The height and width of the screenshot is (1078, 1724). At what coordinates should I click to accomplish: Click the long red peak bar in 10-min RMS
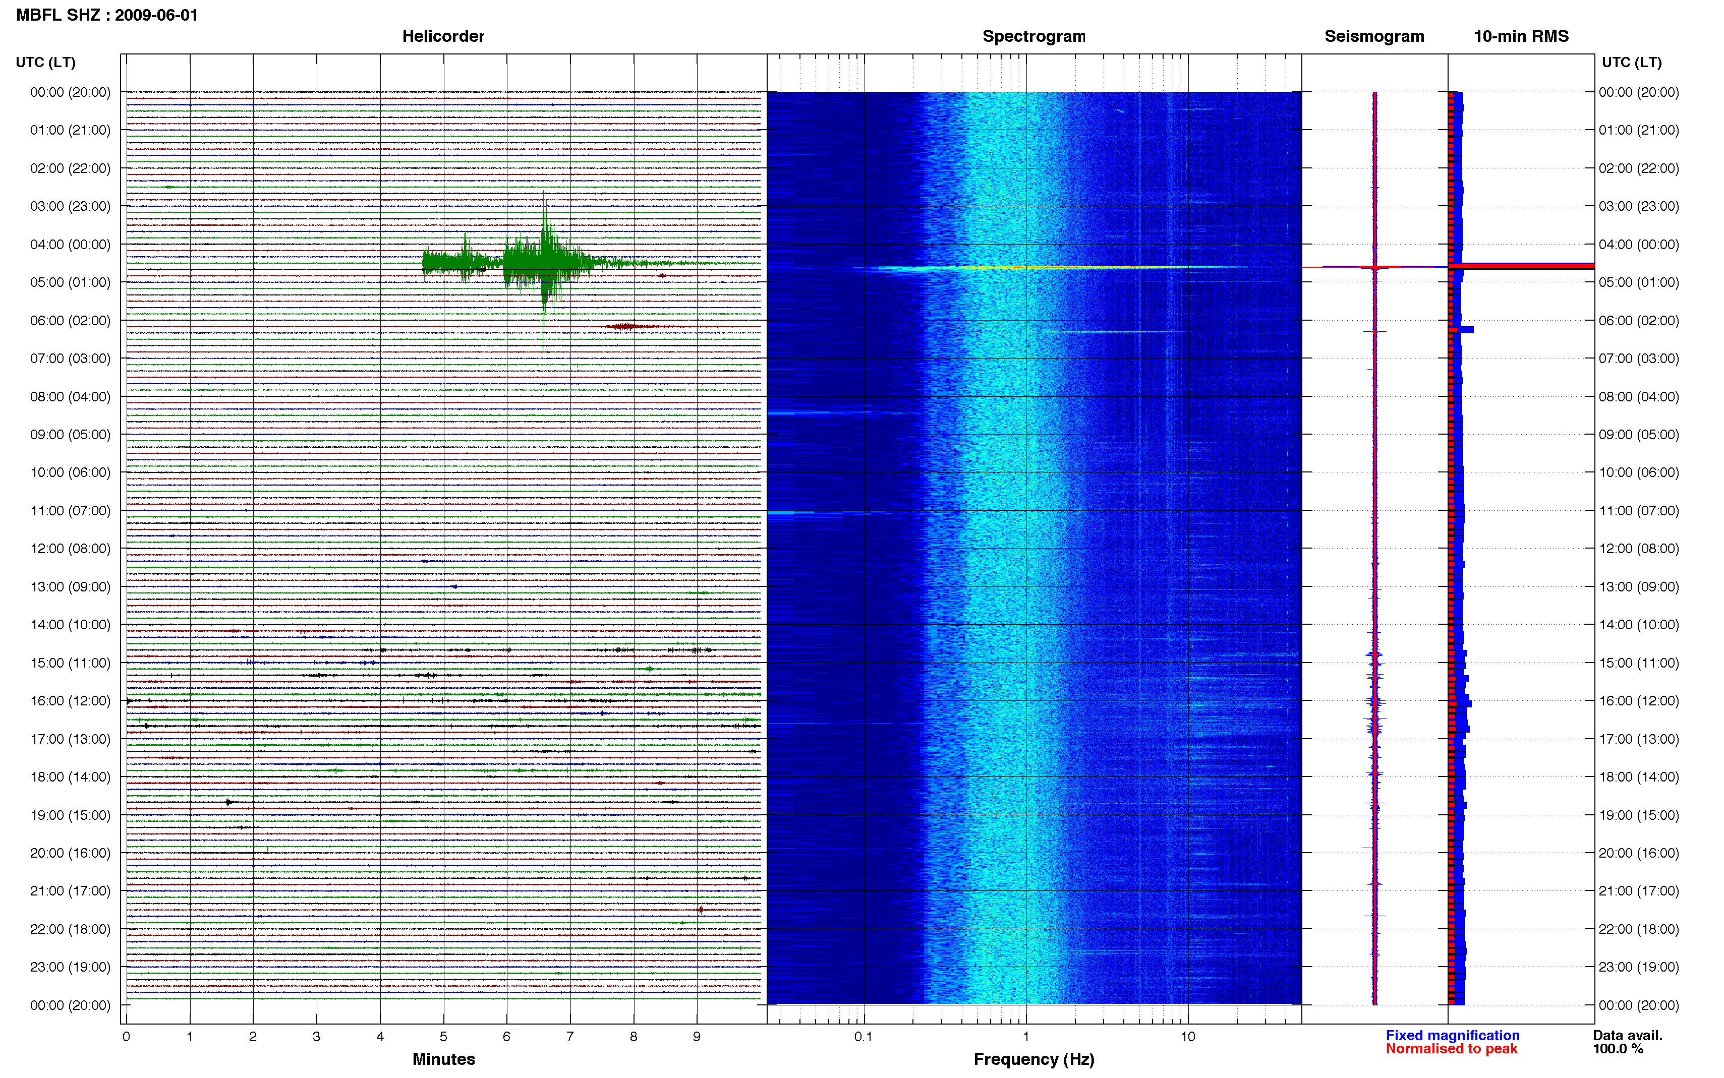[x=1522, y=266]
